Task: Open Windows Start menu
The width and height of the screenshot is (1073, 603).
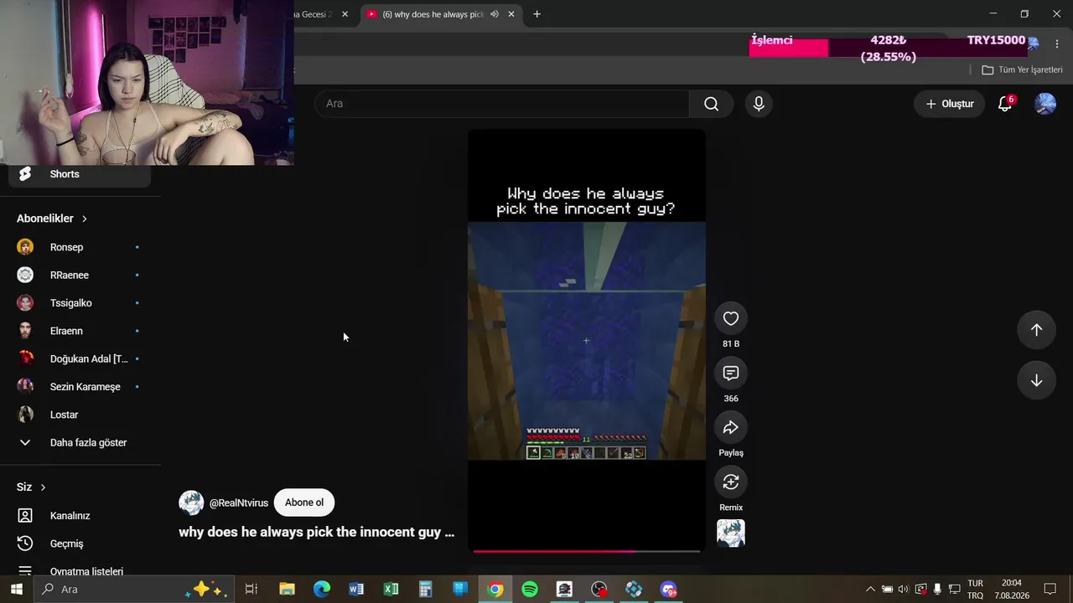Action: pyautogui.click(x=16, y=590)
